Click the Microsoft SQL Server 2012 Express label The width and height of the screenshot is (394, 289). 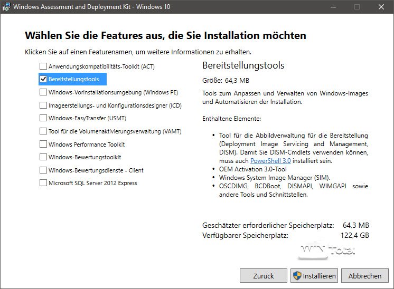click(92, 184)
